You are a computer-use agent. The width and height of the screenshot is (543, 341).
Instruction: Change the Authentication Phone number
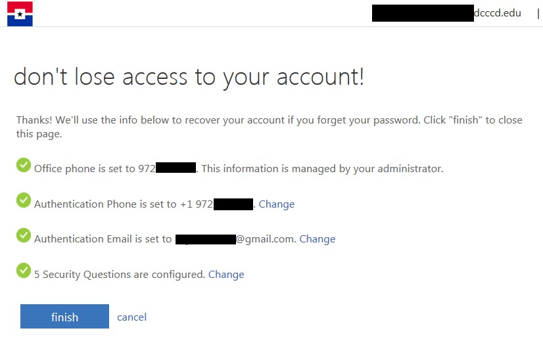click(276, 204)
